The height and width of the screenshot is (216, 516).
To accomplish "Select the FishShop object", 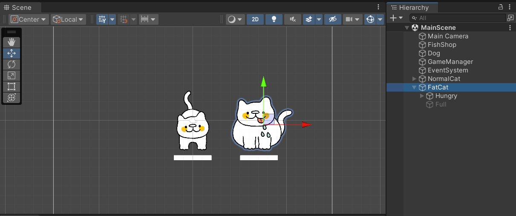I will [x=442, y=45].
